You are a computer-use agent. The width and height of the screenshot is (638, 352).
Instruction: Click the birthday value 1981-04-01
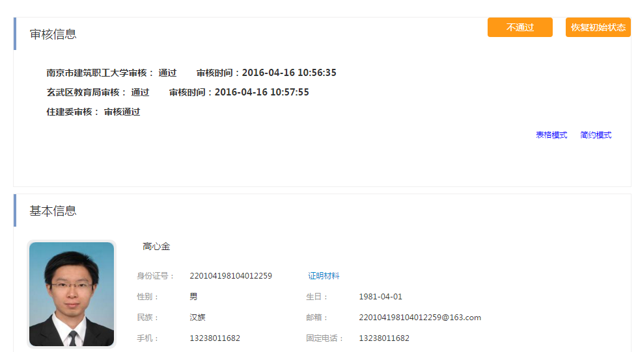pos(380,297)
